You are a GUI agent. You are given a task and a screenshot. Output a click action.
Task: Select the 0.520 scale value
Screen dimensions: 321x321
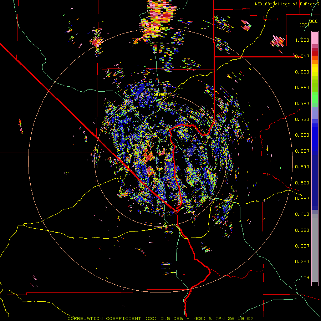coord(302,183)
